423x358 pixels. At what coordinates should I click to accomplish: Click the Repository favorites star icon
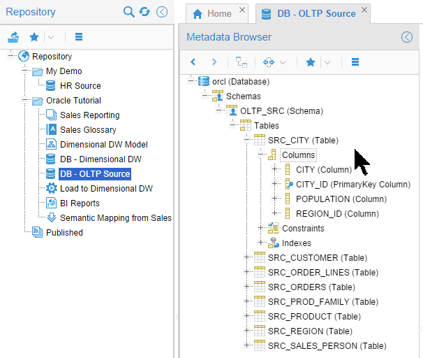(34, 37)
